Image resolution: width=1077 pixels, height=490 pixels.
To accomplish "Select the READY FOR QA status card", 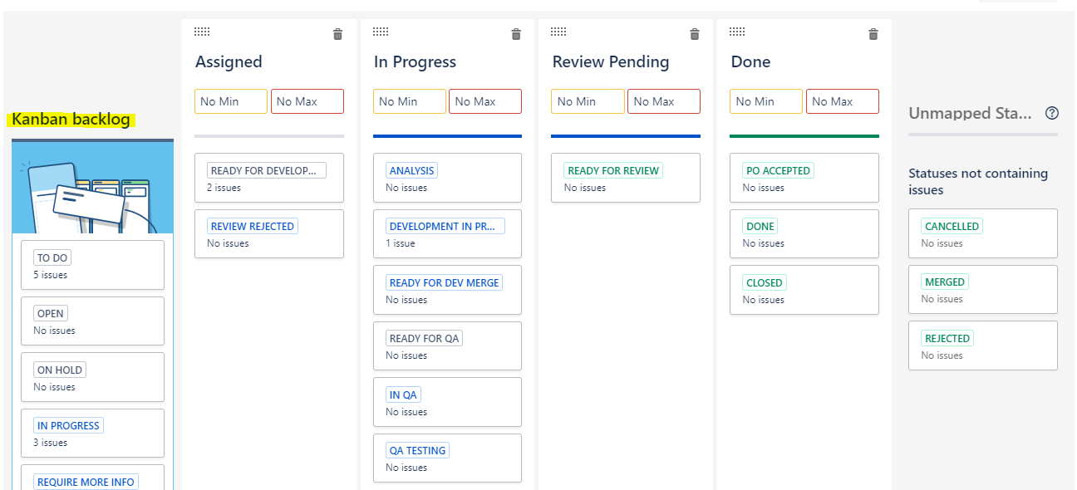I will point(447,345).
